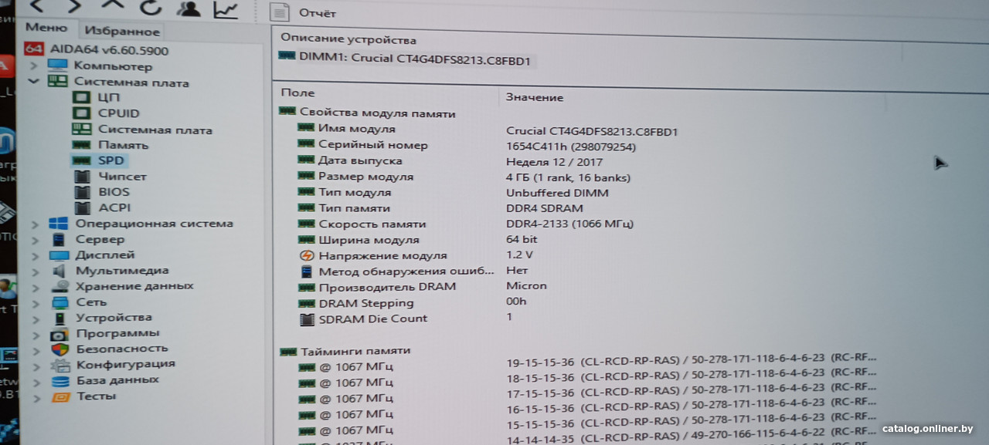Click the SPD memory icon
The height and width of the screenshot is (445, 989).
coord(80,160)
